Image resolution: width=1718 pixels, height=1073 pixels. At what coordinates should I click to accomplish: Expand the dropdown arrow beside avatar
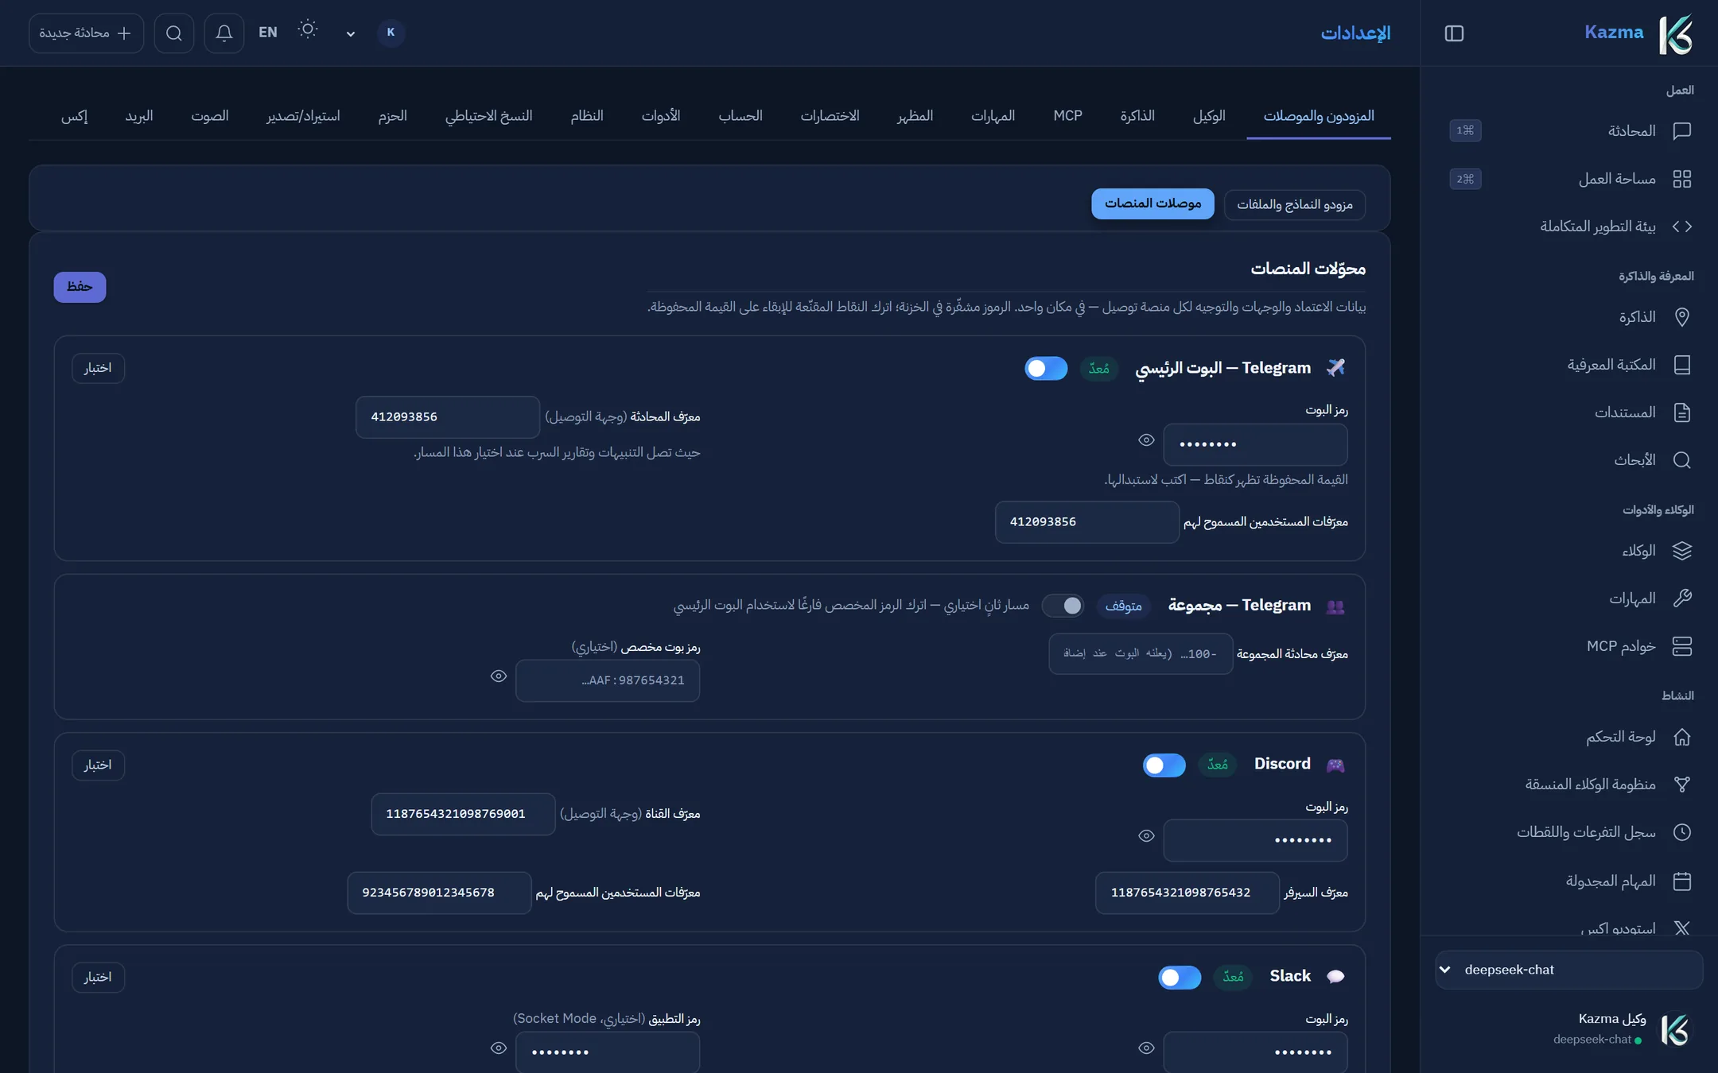click(351, 33)
